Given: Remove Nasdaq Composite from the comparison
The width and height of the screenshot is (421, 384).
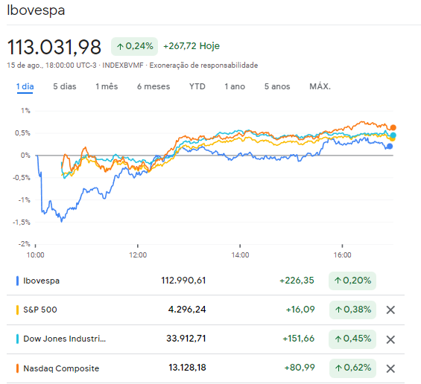Looking at the screenshot, I should (390, 368).
